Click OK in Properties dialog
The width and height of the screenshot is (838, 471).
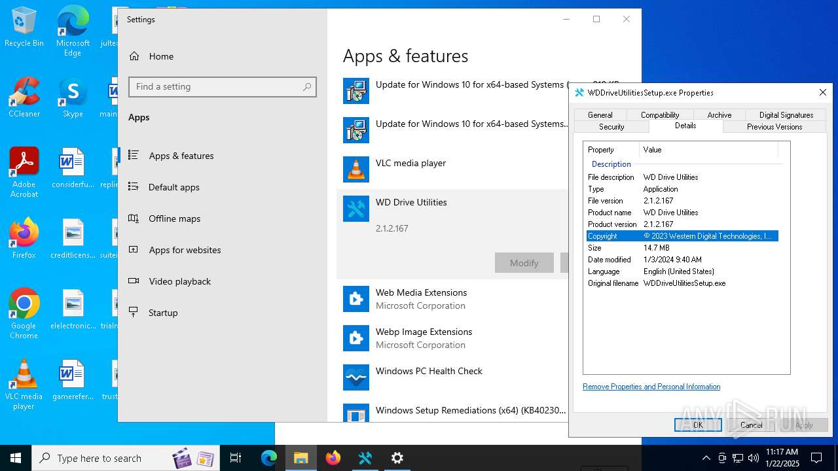[698, 425]
